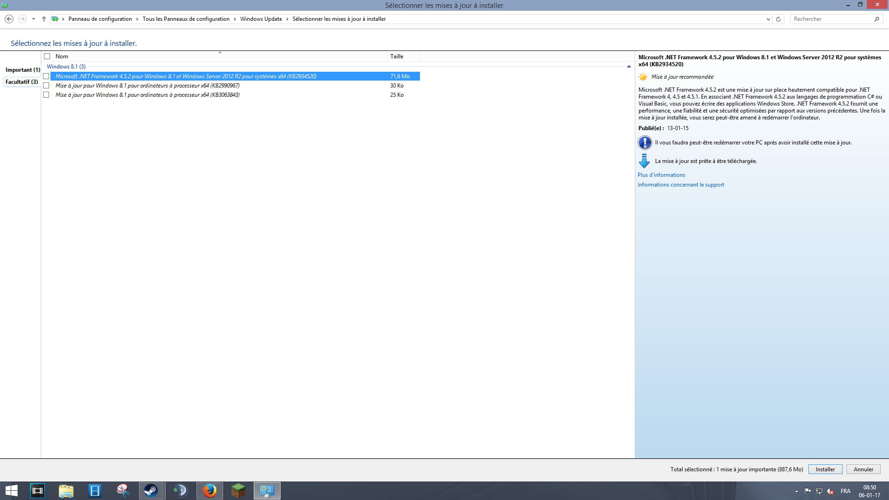Go to Windows Update breadcrumb
The width and height of the screenshot is (889, 500).
coord(261,19)
